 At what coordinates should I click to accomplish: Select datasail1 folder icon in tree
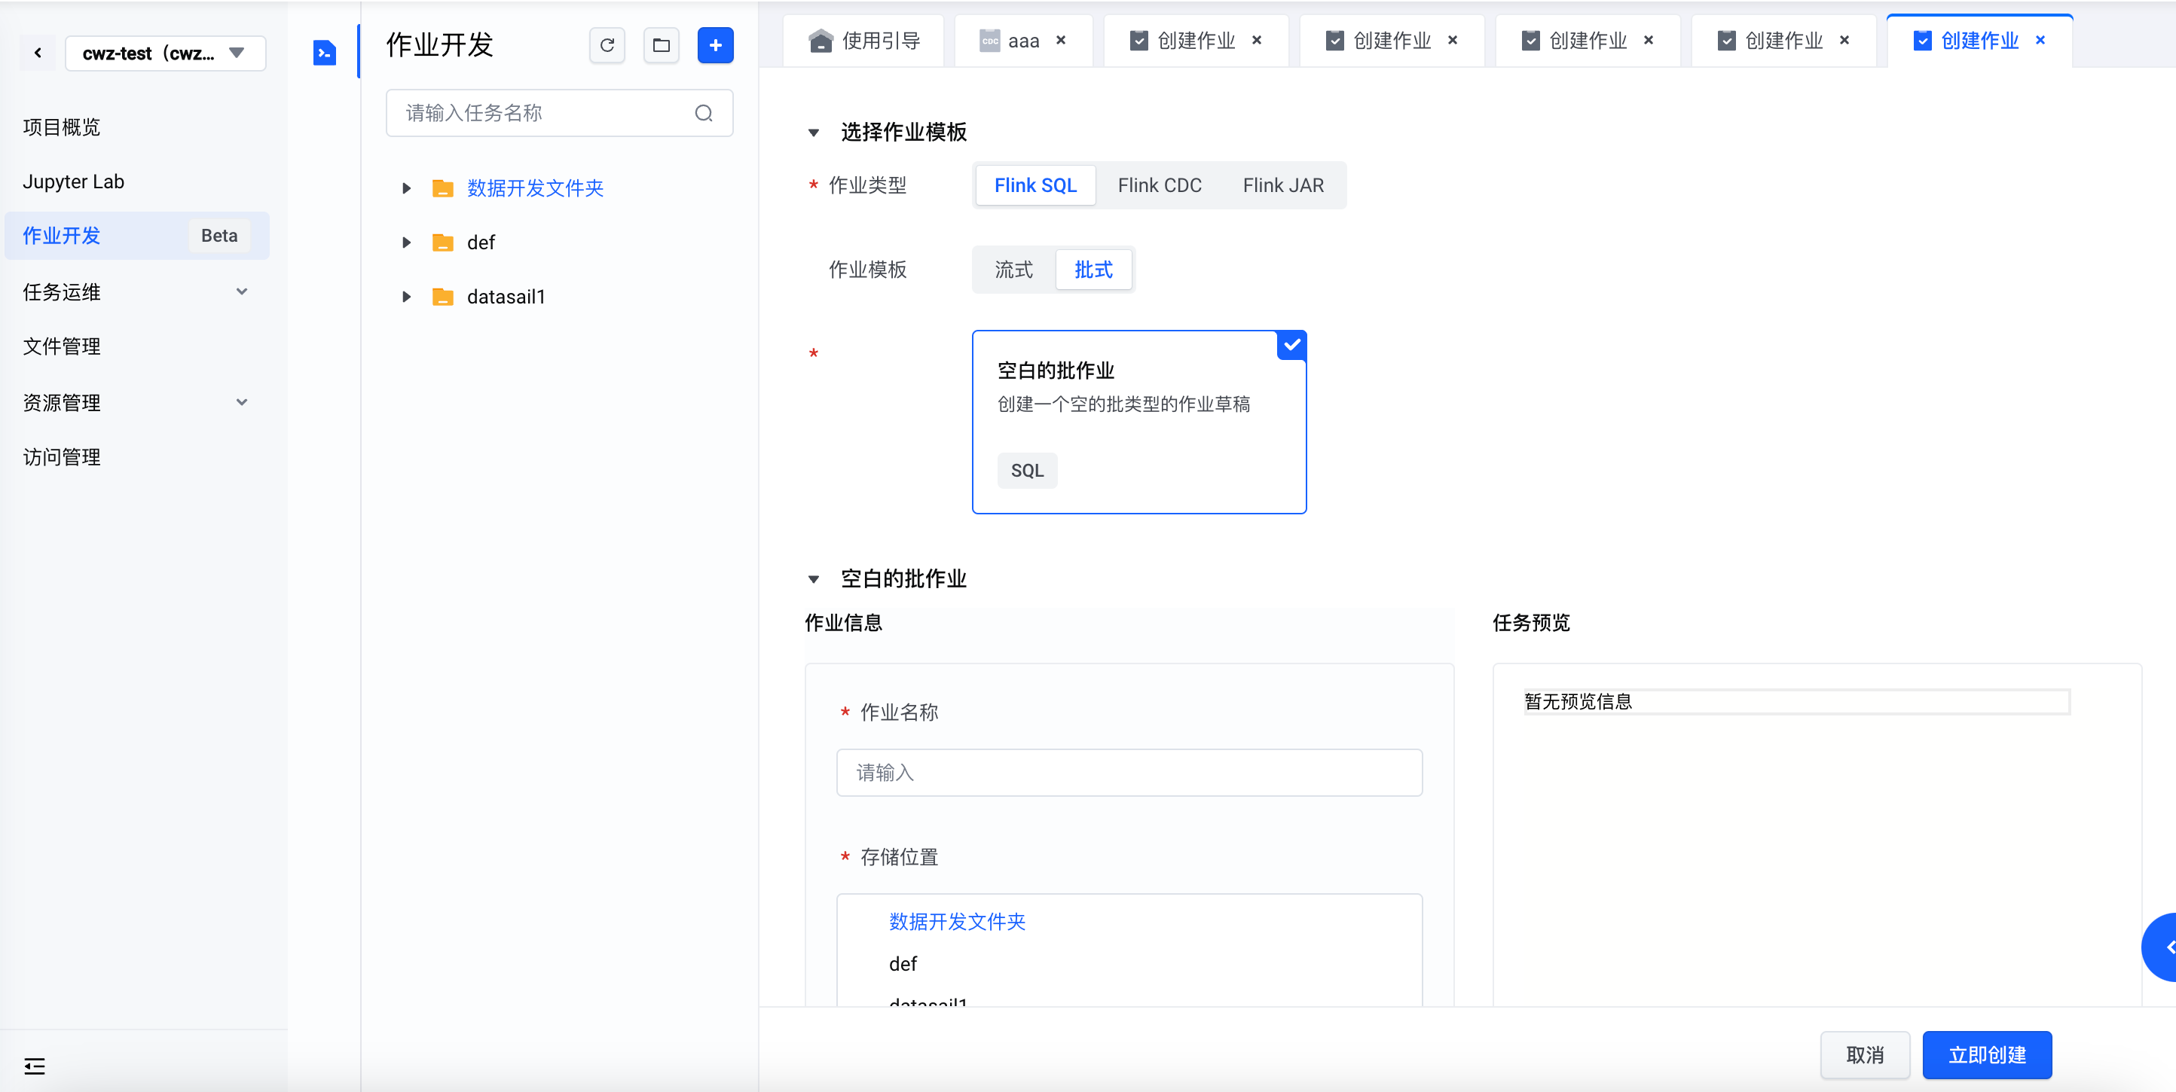click(442, 297)
